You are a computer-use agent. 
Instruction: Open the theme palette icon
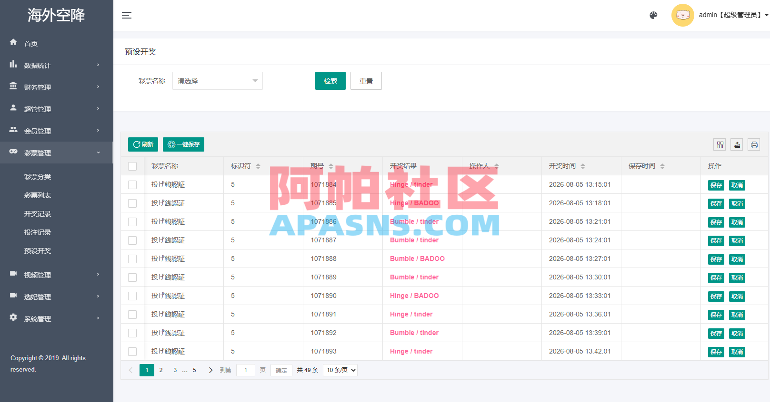coord(653,15)
